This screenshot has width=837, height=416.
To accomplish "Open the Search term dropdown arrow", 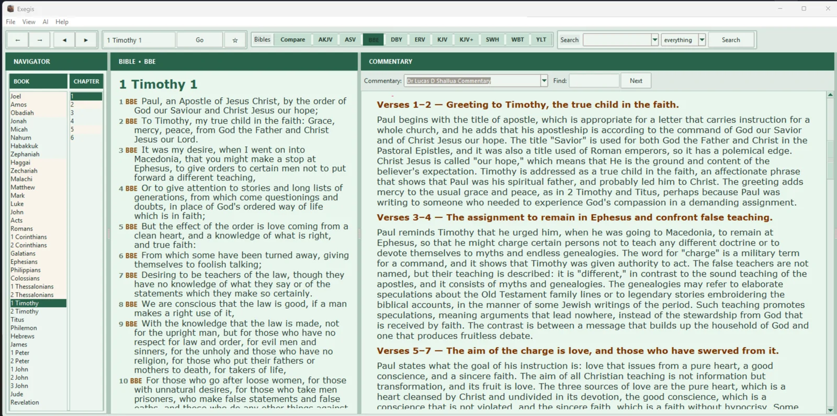I will (654, 40).
